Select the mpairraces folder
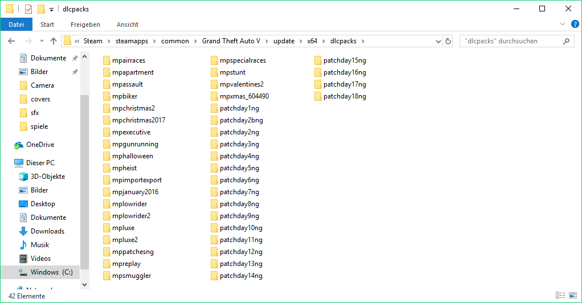Image resolution: width=582 pixels, height=303 pixels. pyautogui.click(x=129, y=60)
